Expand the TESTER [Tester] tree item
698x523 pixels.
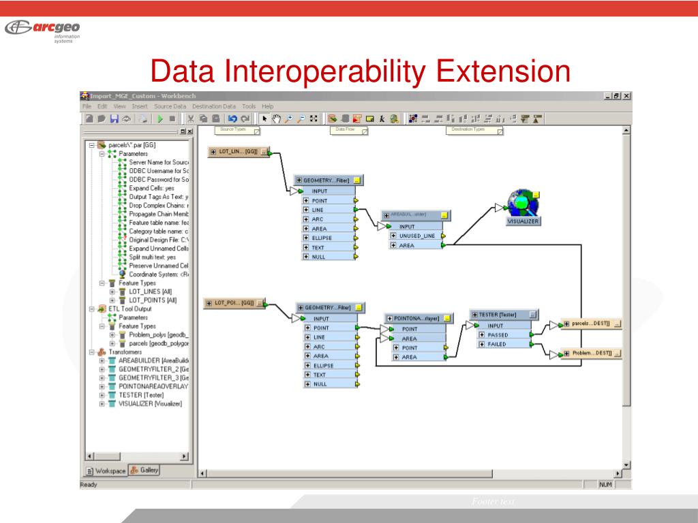coord(102,395)
